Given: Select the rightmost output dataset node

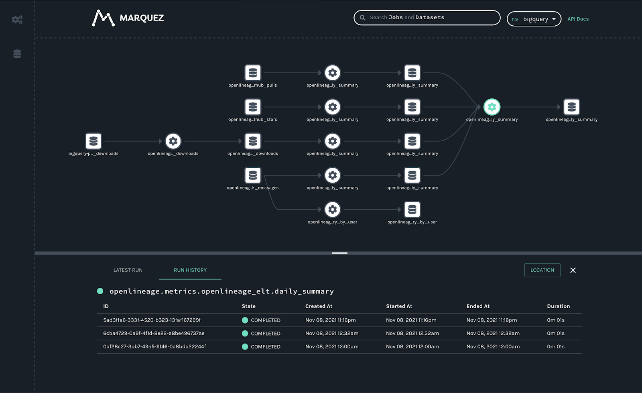Looking at the screenshot, I should (571, 107).
